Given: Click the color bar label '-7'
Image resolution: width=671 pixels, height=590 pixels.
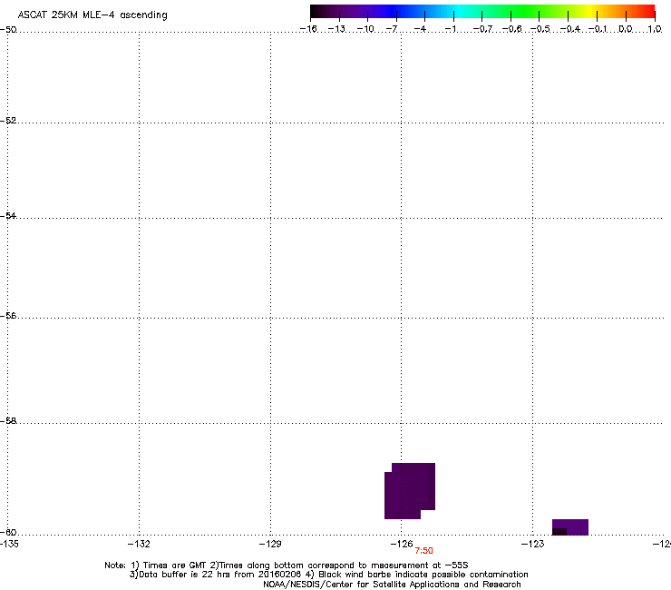Looking at the screenshot, I should [x=392, y=29].
